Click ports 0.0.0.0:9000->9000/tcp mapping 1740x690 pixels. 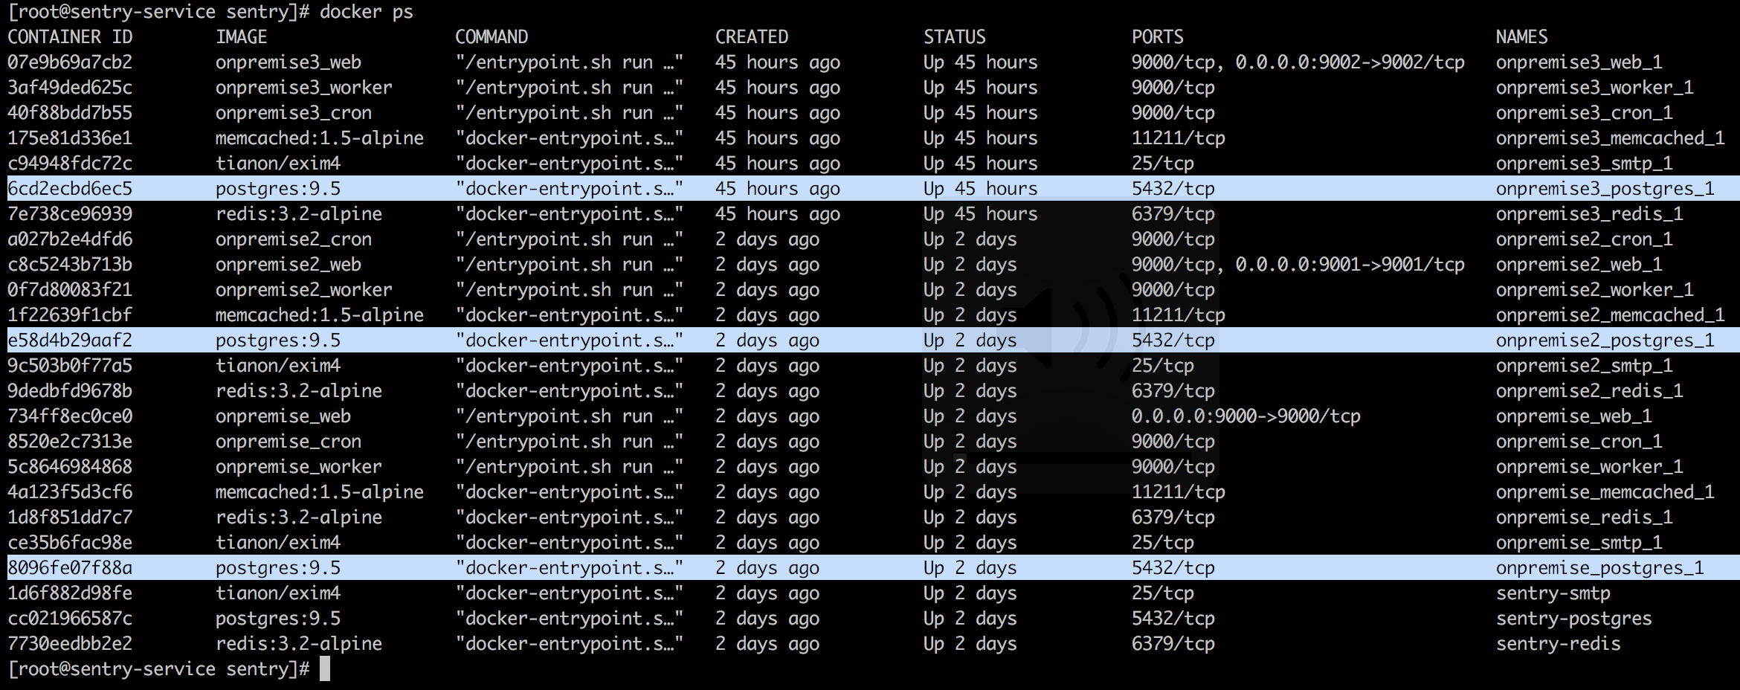pos(1246,416)
